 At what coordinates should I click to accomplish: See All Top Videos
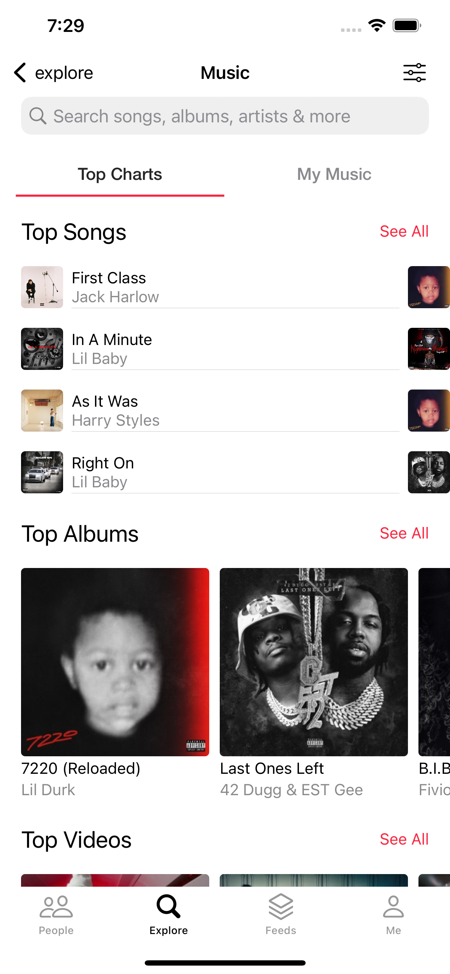(x=404, y=839)
